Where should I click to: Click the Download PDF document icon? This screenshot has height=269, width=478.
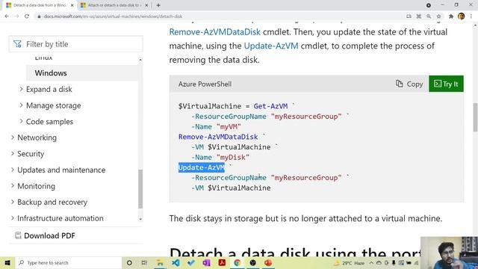18,235
